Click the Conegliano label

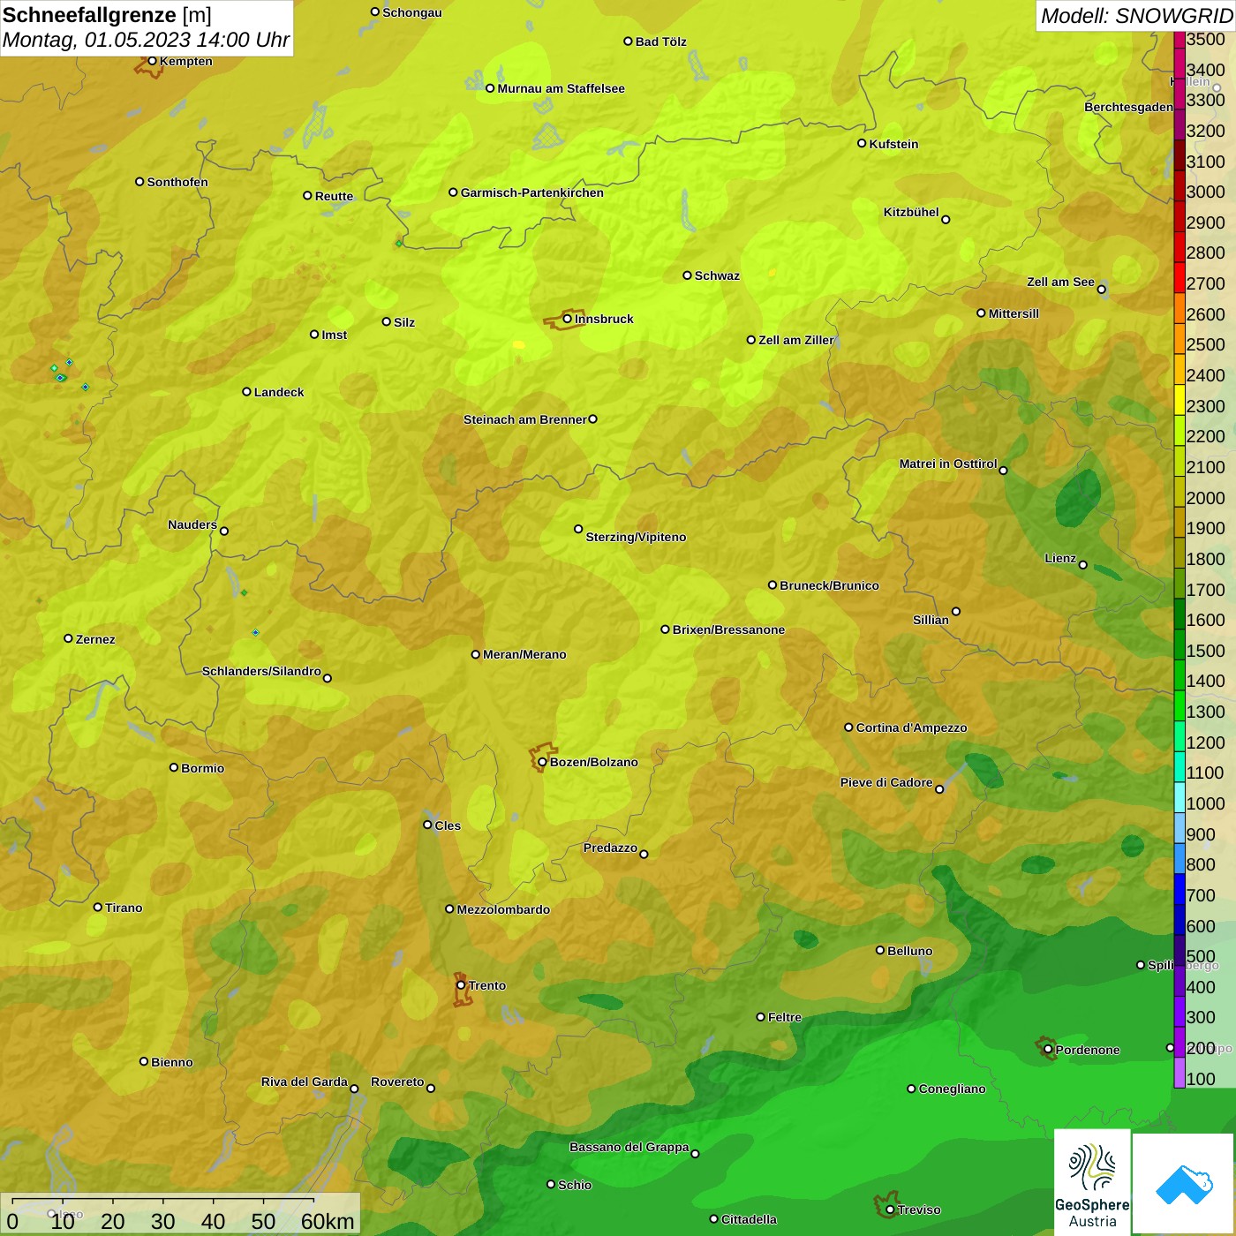tap(952, 1089)
